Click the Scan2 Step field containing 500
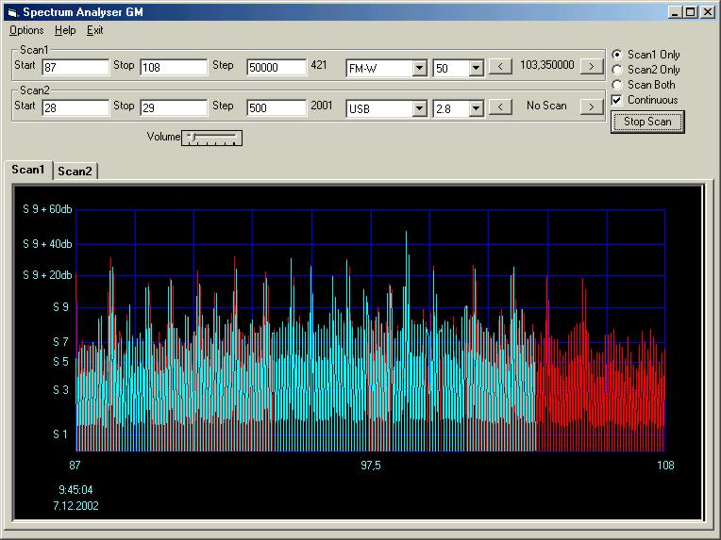This screenshot has width=721, height=540. 277,108
